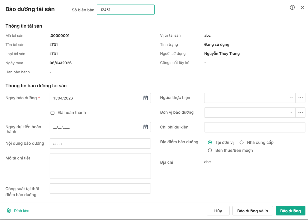The image size is (308, 220).
Task: Click the Đính kèm paperclip icon
Action: coord(9,211)
